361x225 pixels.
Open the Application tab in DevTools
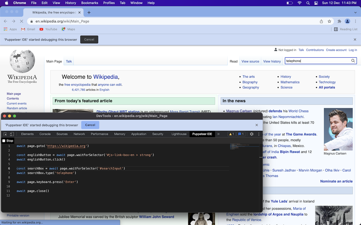point(139,134)
